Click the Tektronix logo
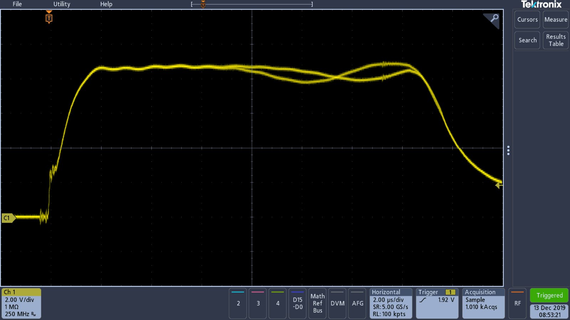Screen dimensions: 570x320 click(x=541, y=5)
